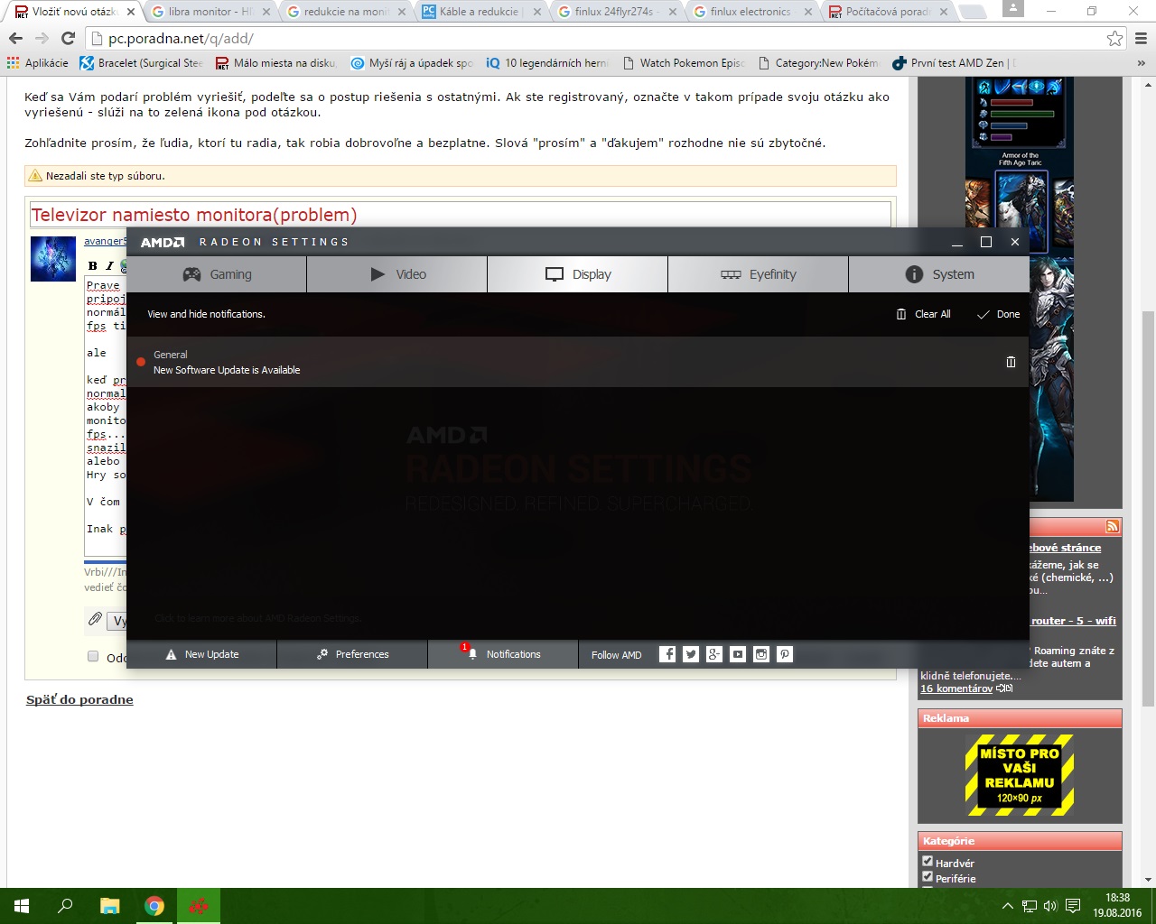The height and width of the screenshot is (924, 1156).
Task: Open File Explorer from the taskbar
Action: point(109,906)
